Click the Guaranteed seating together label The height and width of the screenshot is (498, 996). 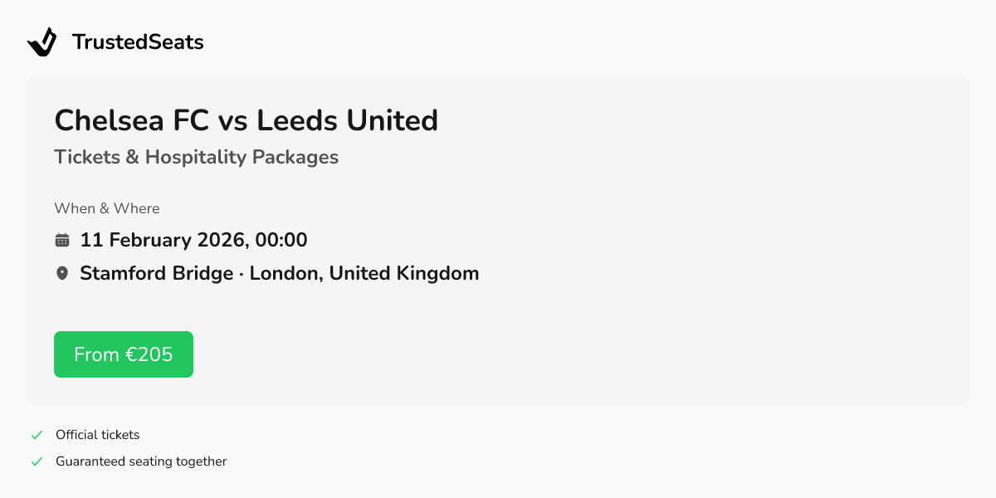[x=141, y=461]
